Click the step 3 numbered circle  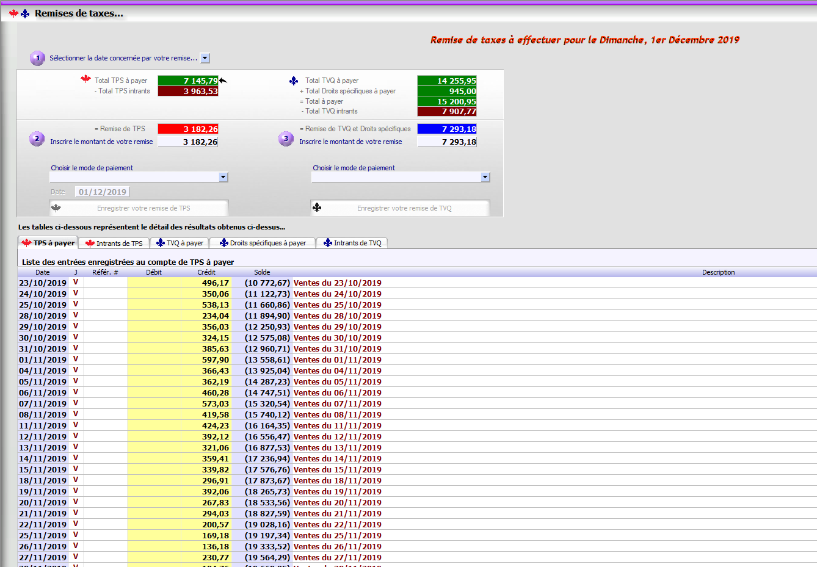point(286,139)
